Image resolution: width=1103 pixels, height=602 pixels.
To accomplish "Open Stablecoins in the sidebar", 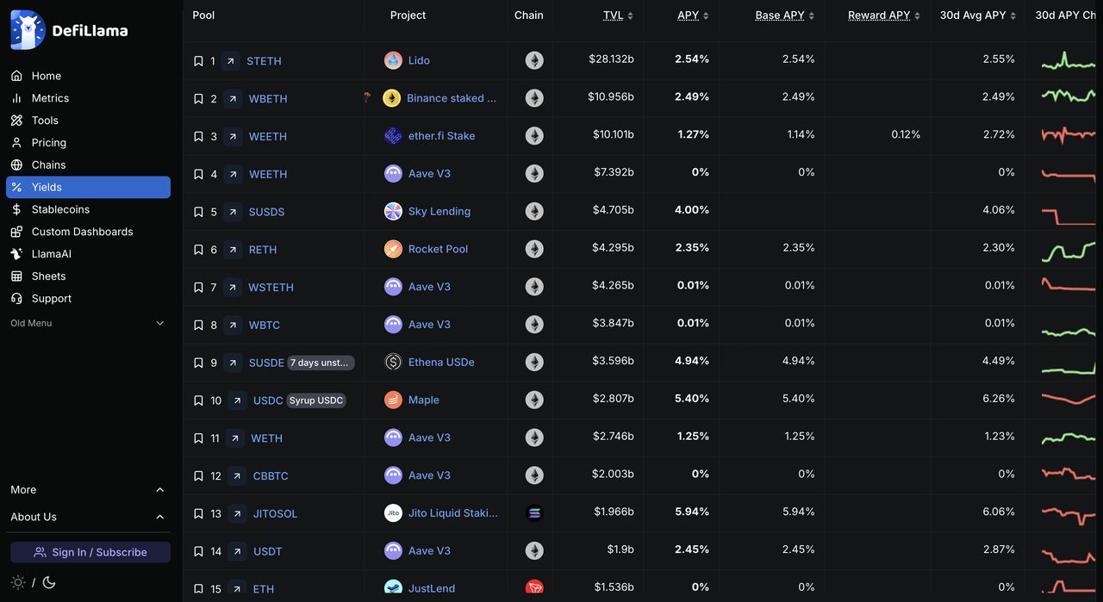I will tap(60, 209).
